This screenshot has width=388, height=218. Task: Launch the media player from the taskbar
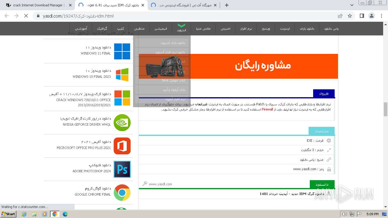pos(45,214)
